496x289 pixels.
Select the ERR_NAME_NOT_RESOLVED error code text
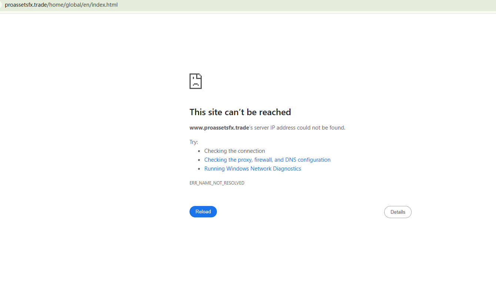pyautogui.click(x=217, y=183)
